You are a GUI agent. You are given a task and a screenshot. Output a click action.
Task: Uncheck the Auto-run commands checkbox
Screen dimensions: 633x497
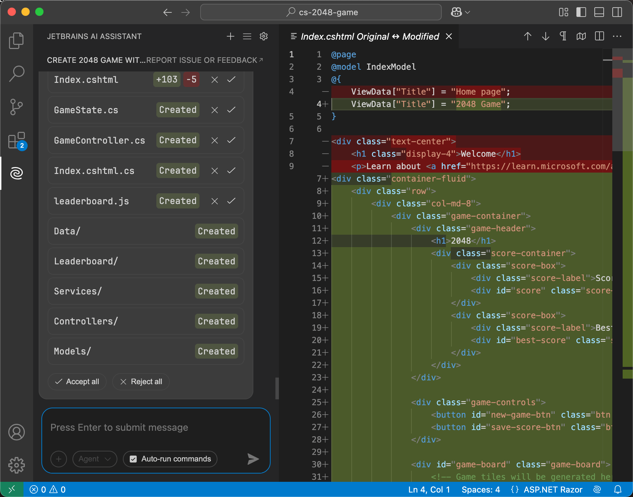(x=133, y=459)
